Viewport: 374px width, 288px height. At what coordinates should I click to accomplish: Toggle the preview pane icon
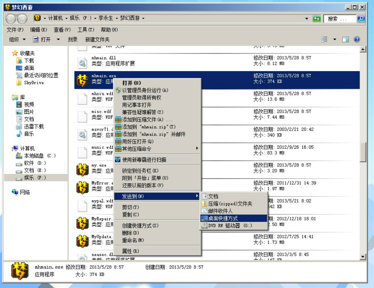(345, 39)
